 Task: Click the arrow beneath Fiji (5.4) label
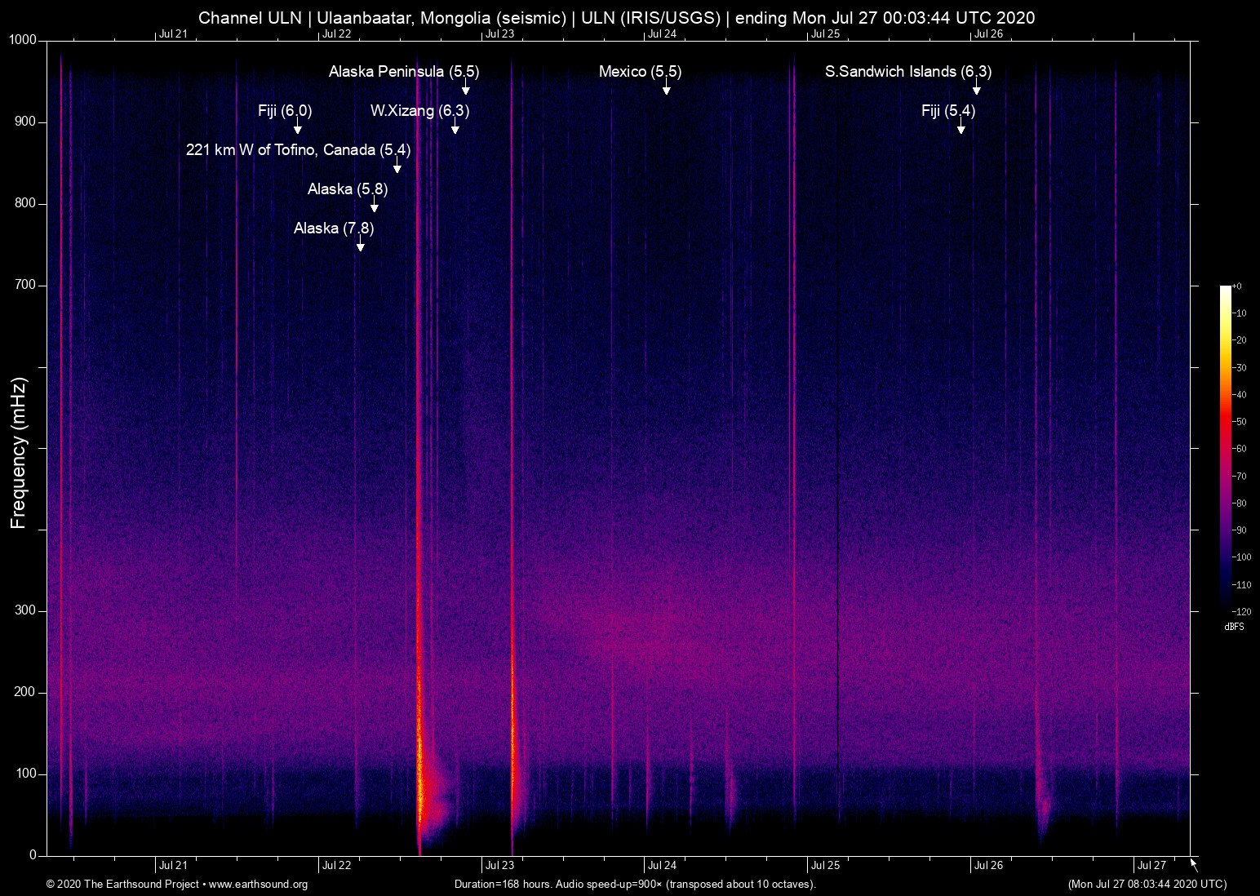[961, 127]
